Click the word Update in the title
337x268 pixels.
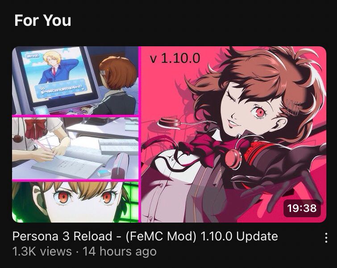[x=257, y=236]
